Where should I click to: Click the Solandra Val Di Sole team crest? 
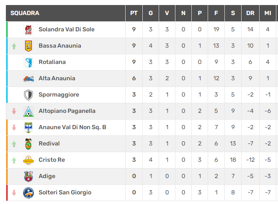(28, 30)
